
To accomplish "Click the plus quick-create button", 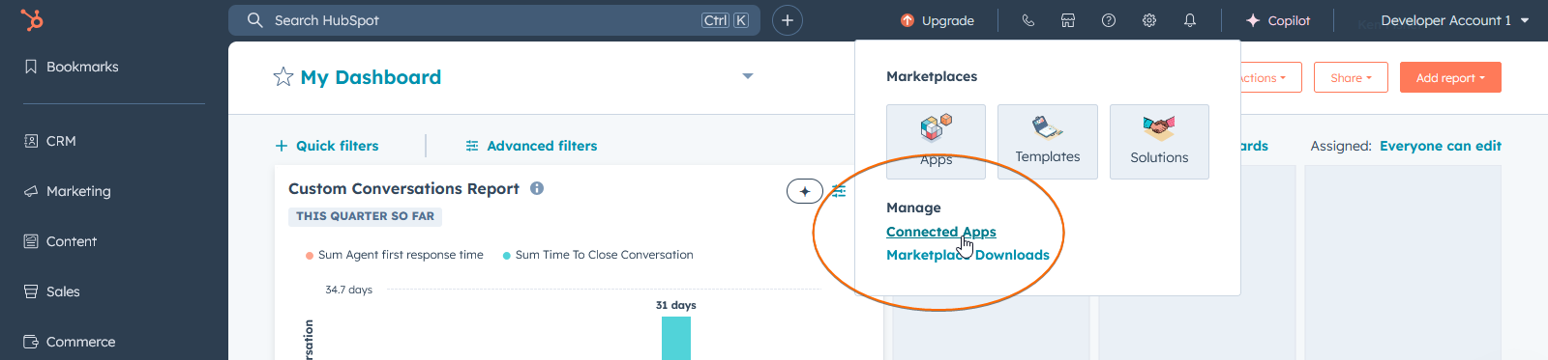I will point(788,20).
